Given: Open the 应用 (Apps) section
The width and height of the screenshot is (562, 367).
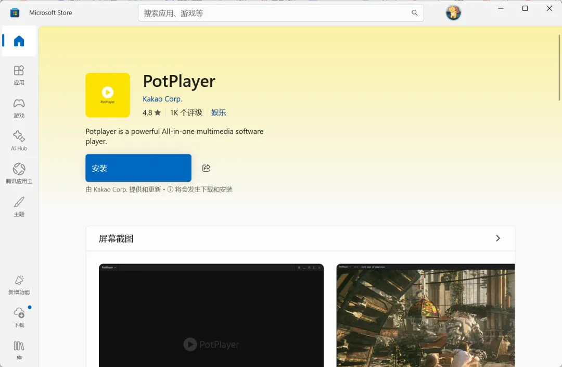Looking at the screenshot, I should point(19,75).
